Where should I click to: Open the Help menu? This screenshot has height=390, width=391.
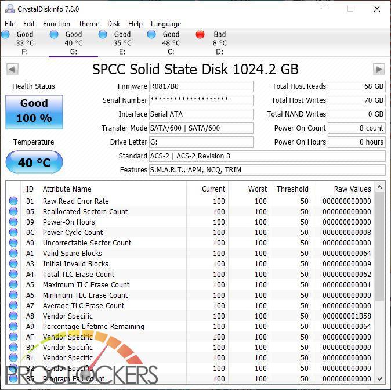[135, 24]
